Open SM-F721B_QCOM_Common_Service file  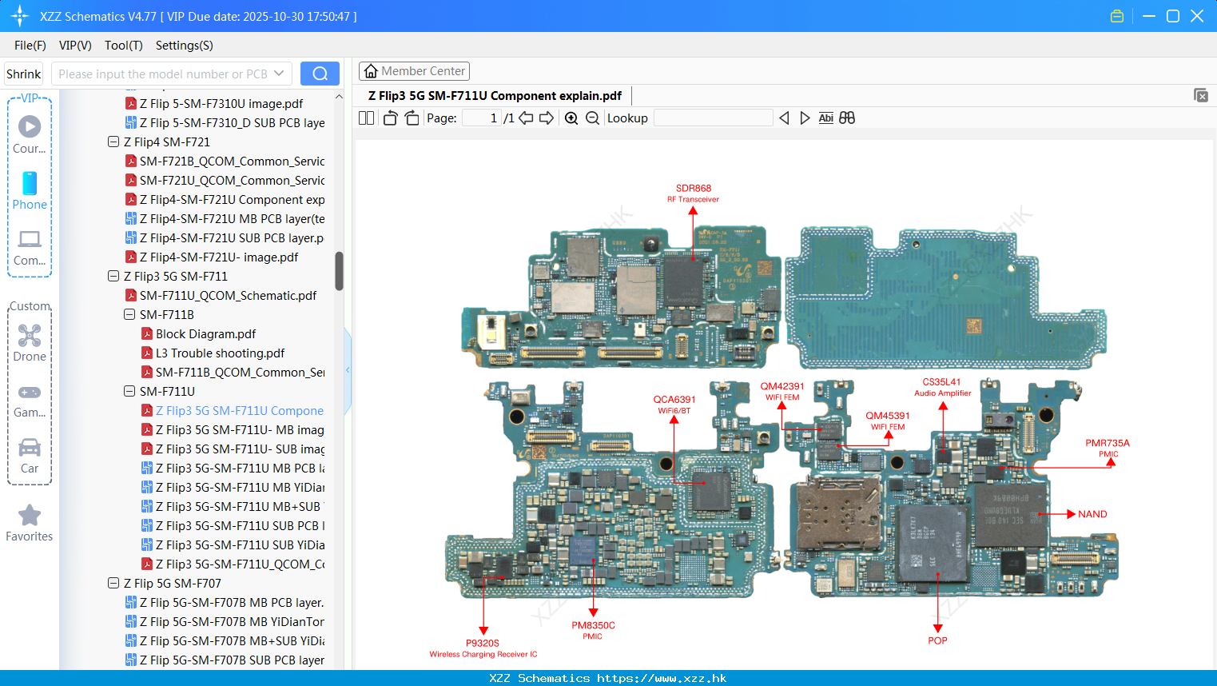pos(225,162)
